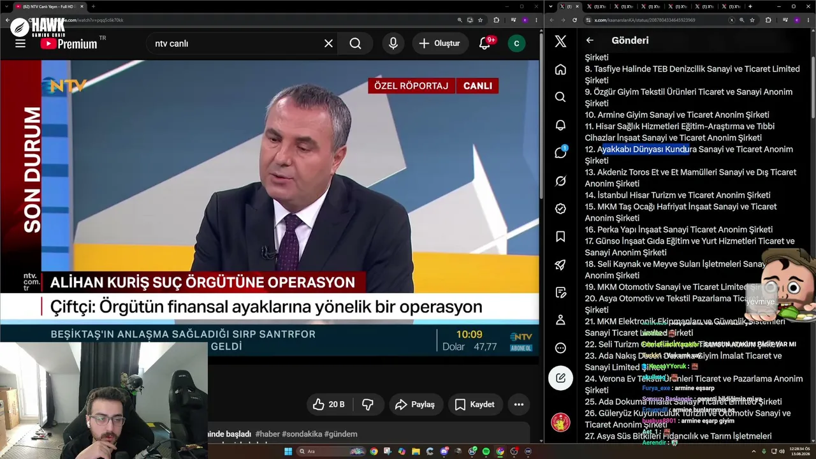Open the #sondakika hashtag link
This screenshot has width=816, height=459.
coord(302,434)
